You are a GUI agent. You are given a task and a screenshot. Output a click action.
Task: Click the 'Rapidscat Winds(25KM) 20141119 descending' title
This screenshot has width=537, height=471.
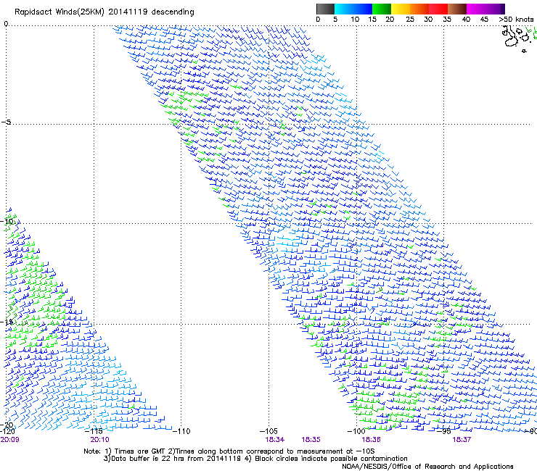tap(104, 12)
